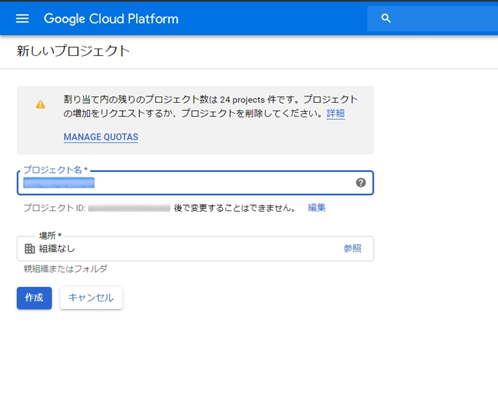Click the 親組織またはフォルダ helper text
This screenshot has height=417, width=498.
[x=66, y=269]
